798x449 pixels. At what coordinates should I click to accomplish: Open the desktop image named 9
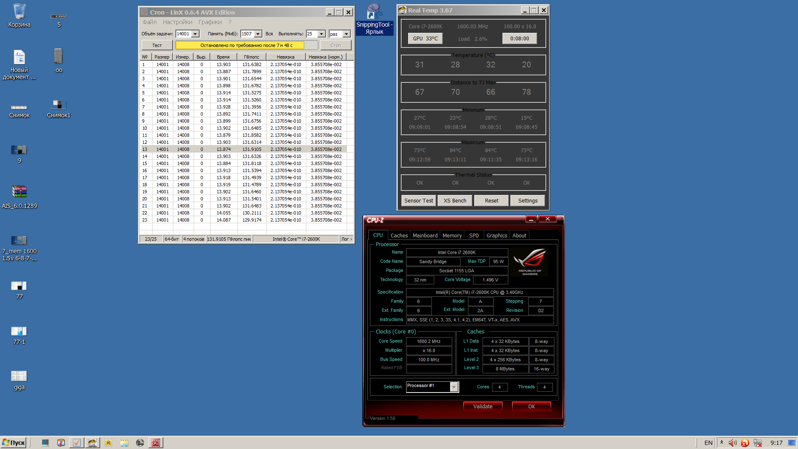[x=19, y=154]
